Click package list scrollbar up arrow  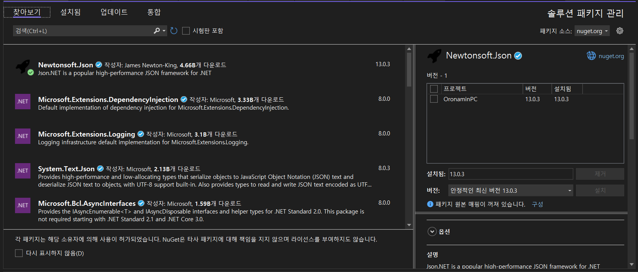pyautogui.click(x=409, y=49)
